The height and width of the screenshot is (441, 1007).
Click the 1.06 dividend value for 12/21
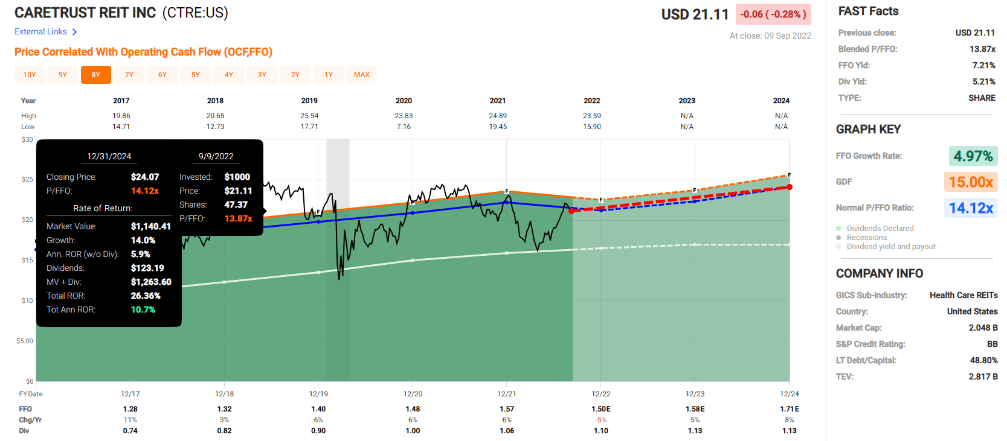point(507,431)
